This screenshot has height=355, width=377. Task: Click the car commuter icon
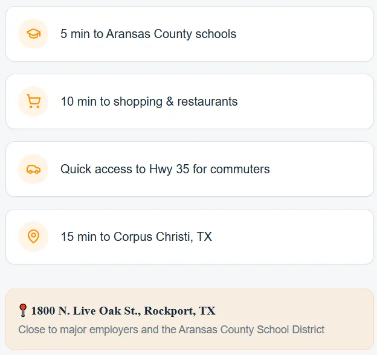(x=33, y=169)
